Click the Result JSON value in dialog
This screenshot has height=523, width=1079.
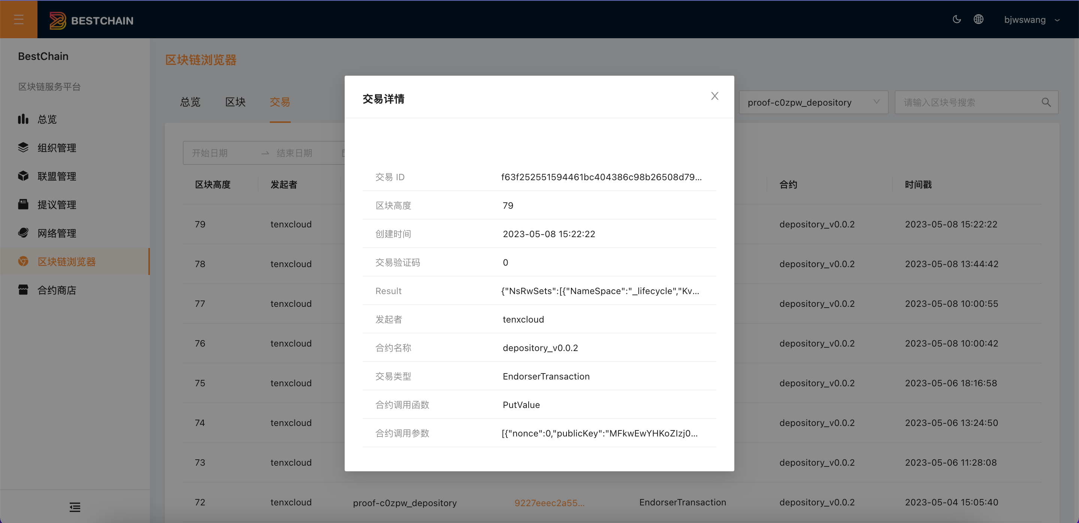(x=600, y=291)
